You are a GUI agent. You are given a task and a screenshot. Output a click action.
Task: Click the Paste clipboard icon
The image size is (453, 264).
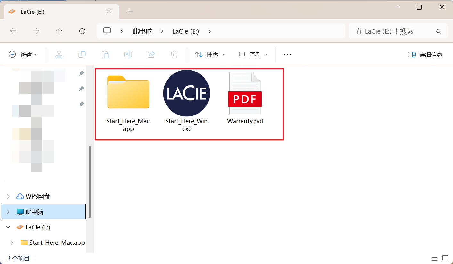(x=105, y=55)
